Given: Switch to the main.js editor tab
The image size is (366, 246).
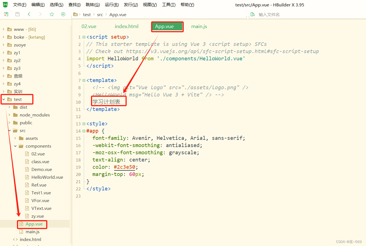Looking at the screenshot, I should pos(199,26).
